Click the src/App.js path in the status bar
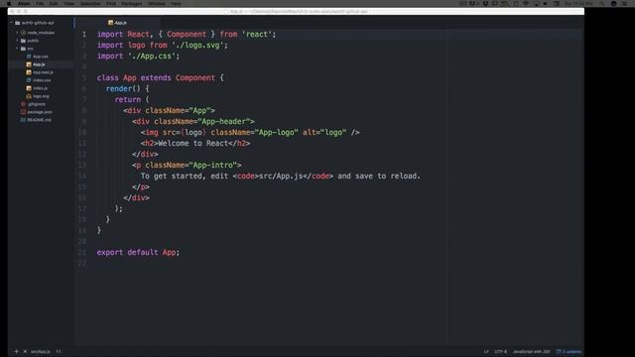Image resolution: width=635 pixels, height=357 pixels. coord(41,351)
